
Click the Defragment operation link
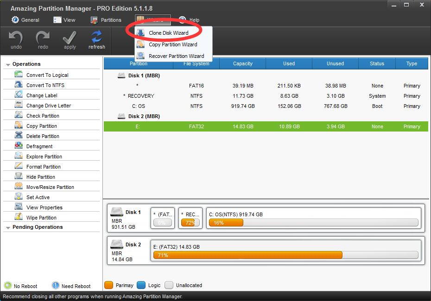click(x=39, y=146)
